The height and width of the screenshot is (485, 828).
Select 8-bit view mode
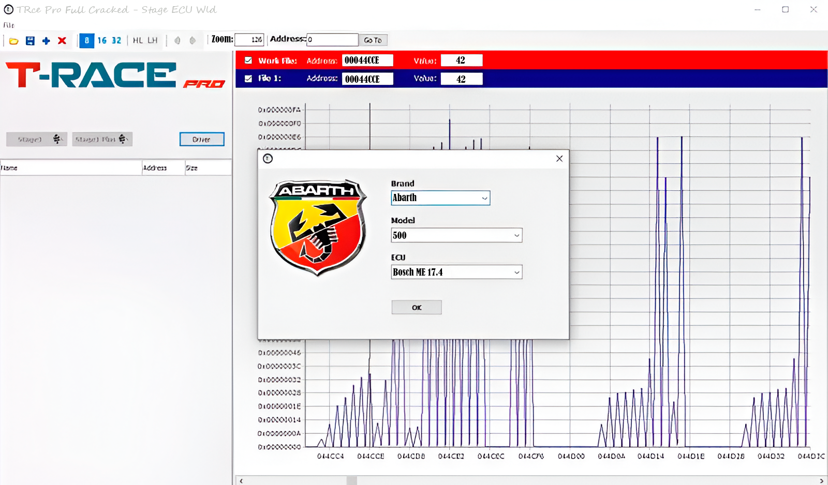tap(86, 40)
